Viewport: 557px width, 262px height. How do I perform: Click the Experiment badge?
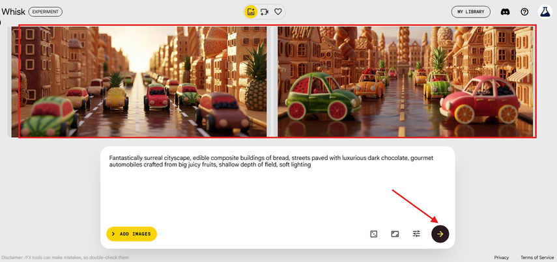46,12
